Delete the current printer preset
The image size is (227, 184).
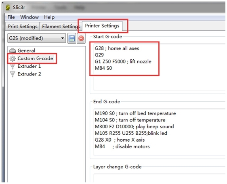click(x=81, y=38)
